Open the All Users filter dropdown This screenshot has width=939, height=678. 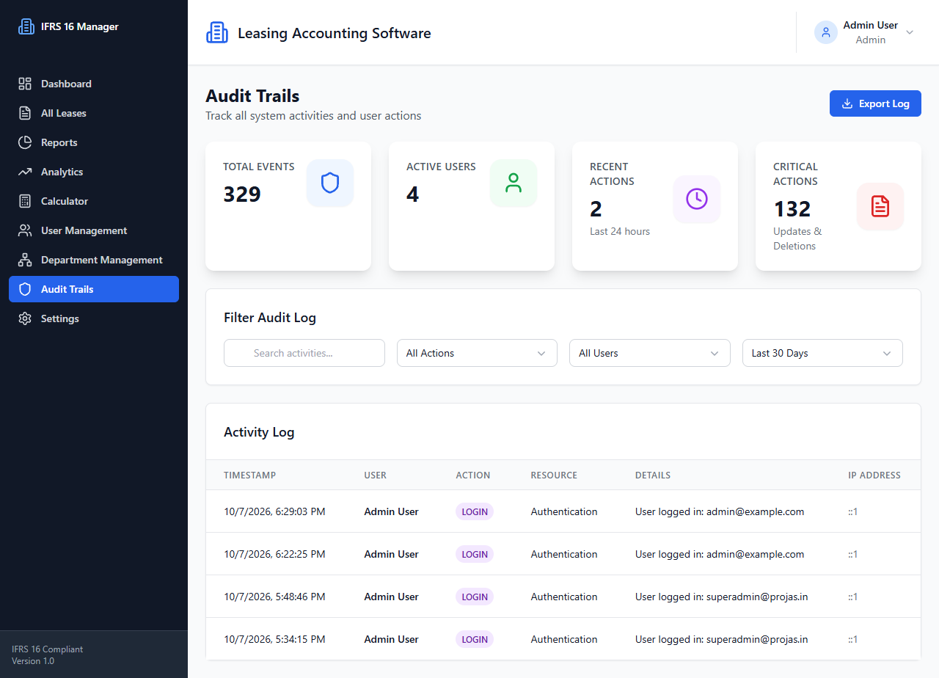click(650, 353)
